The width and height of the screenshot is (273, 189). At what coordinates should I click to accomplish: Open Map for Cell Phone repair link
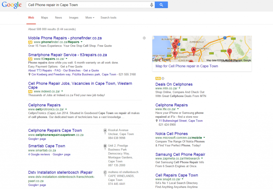[x=187, y=66]
